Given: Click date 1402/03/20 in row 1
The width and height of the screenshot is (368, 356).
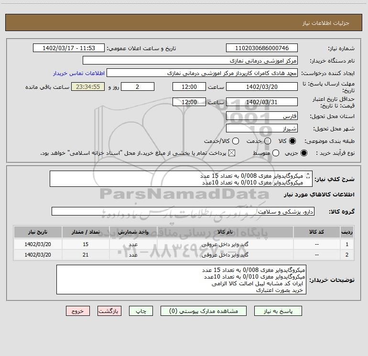Looking at the screenshot, I should 38,244.
